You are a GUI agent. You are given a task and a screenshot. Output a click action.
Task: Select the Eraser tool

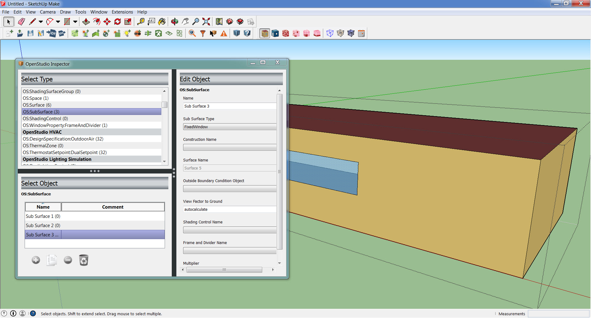click(21, 22)
